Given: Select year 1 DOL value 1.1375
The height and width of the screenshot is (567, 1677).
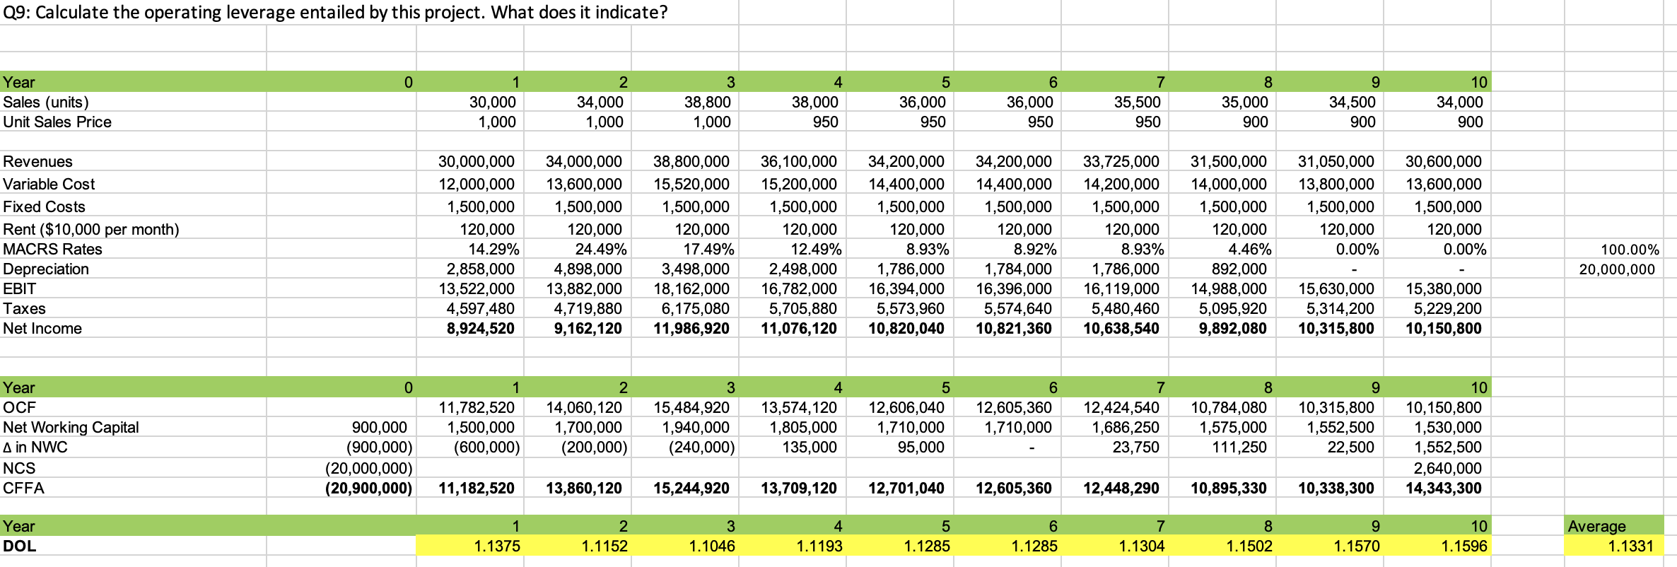Looking at the screenshot, I should [x=470, y=546].
